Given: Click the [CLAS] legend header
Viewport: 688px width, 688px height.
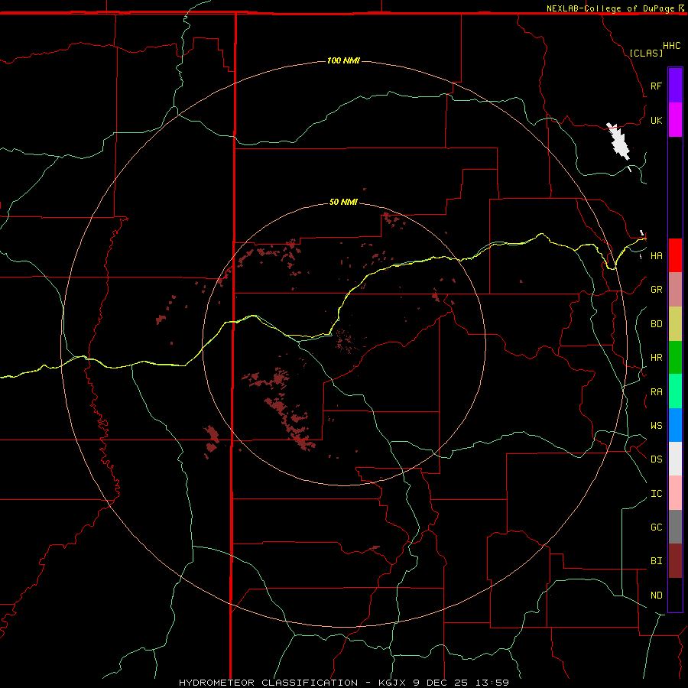Looking at the screenshot, I should pos(646,53).
